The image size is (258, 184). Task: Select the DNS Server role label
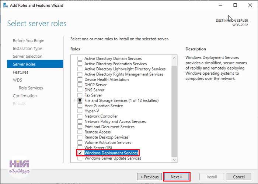[x=94, y=90]
